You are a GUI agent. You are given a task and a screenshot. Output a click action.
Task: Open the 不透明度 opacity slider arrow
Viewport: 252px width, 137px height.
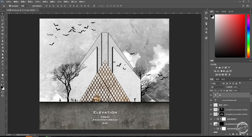click(x=239, y=87)
